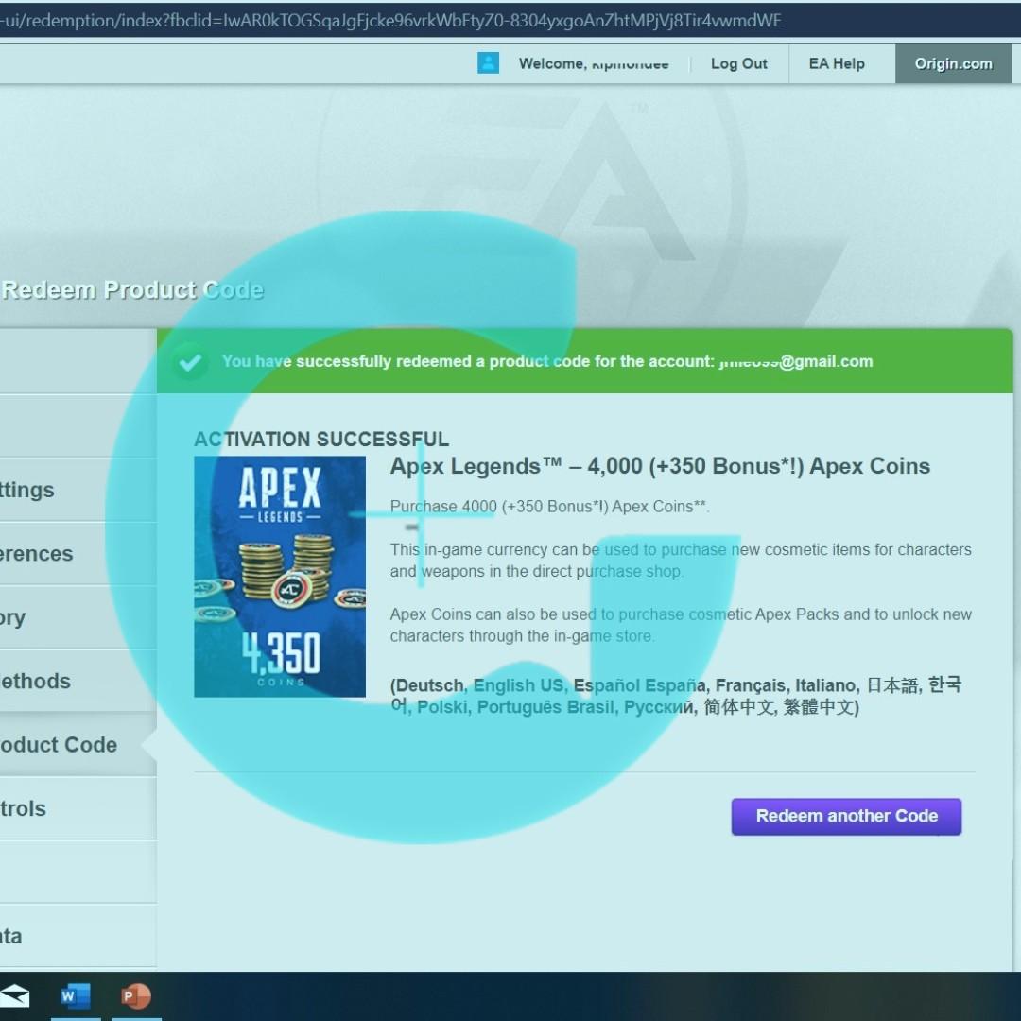Screen dimensions: 1021x1021
Task: Click the success checkmark icon in green banner
Action: pyautogui.click(x=189, y=361)
